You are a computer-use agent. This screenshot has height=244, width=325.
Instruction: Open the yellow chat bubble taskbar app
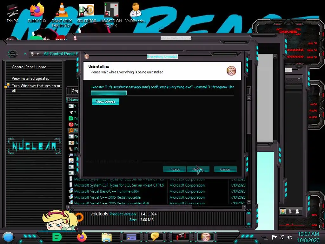155,237
